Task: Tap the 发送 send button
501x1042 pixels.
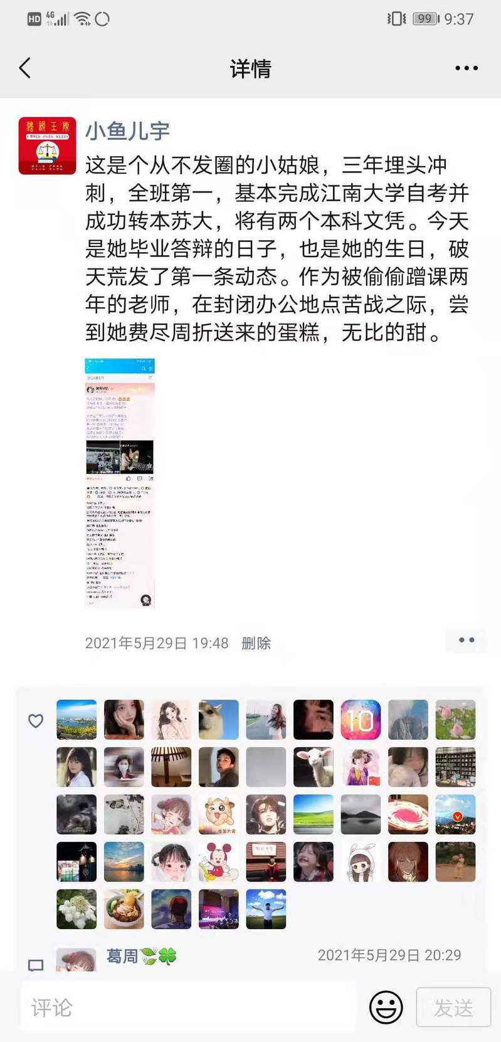Action: [x=453, y=1008]
